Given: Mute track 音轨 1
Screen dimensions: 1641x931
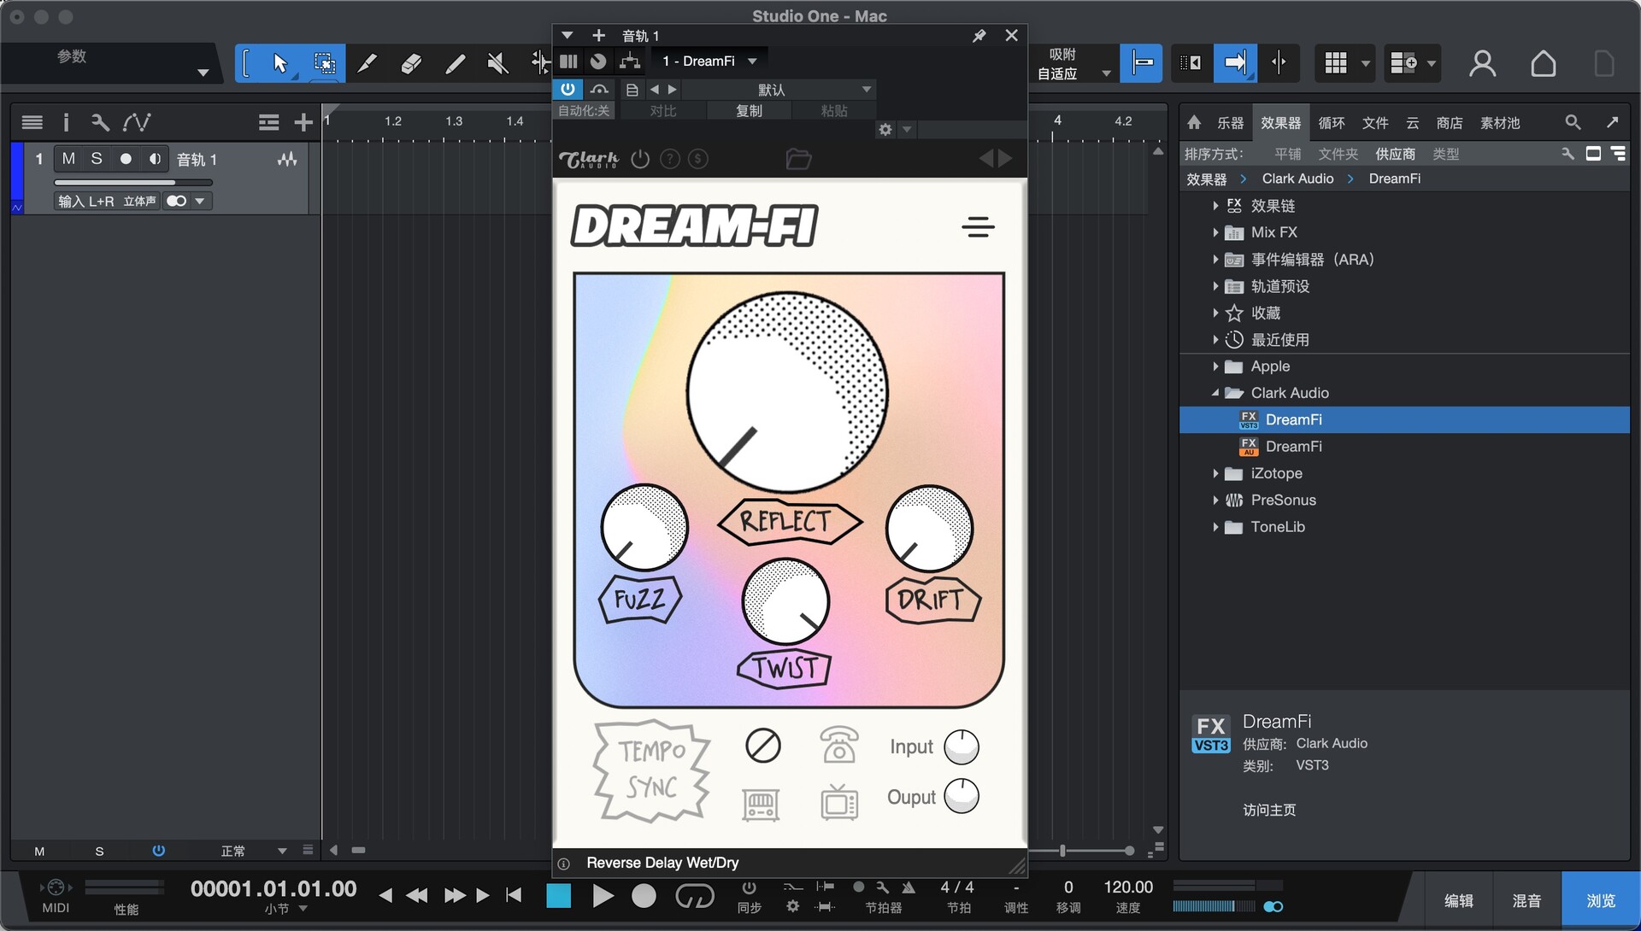Looking at the screenshot, I should tap(69, 159).
